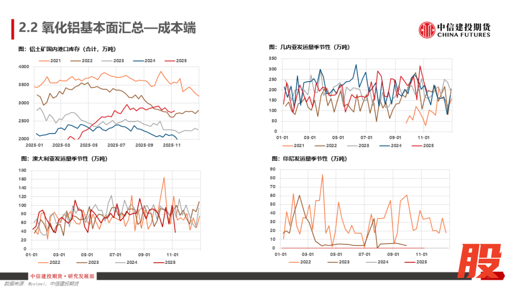Select 2021 legend marker in port inventory chart
This screenshot has width=511, height=287.
point(44,60)
